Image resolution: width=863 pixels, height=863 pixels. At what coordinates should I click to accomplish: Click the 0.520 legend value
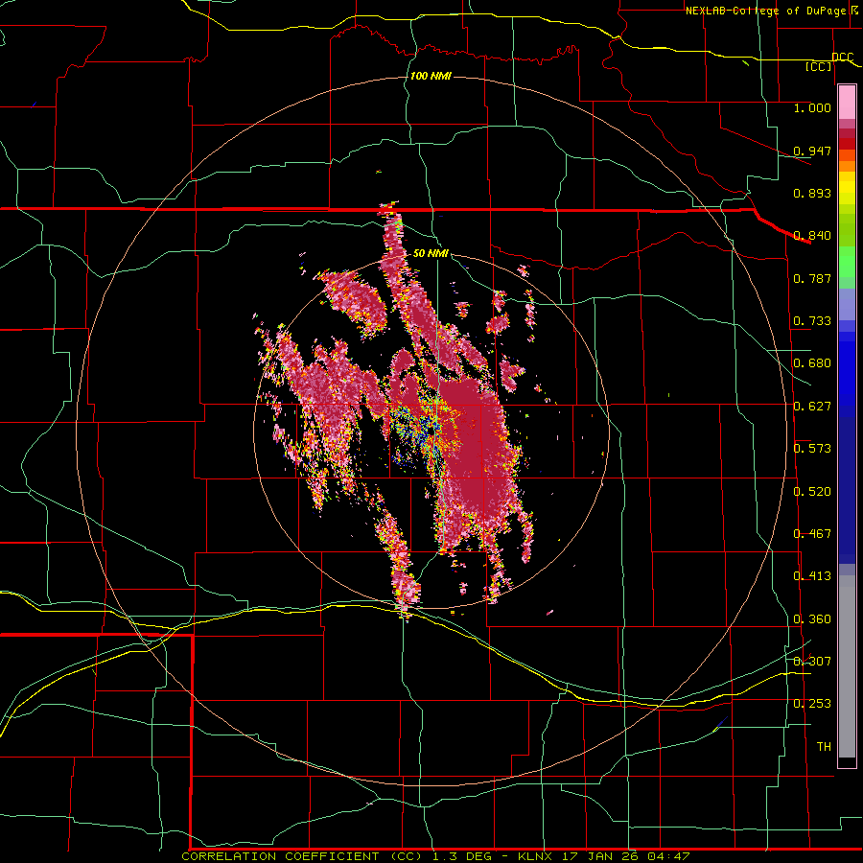point(812,492)
